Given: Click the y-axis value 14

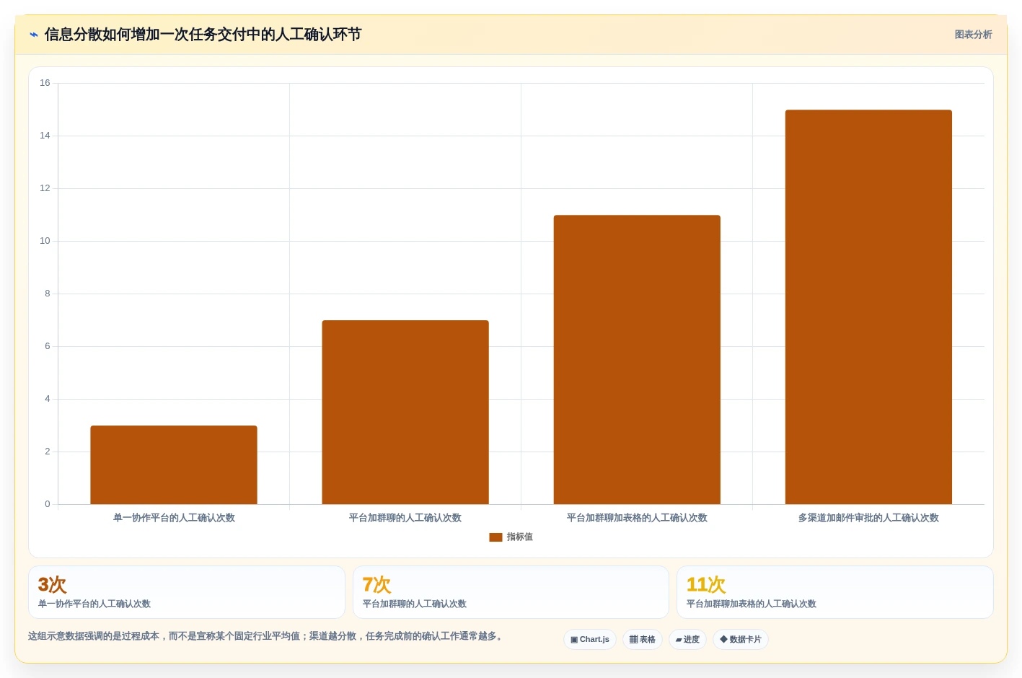Looking at the screenshot, I should [45, 136].
